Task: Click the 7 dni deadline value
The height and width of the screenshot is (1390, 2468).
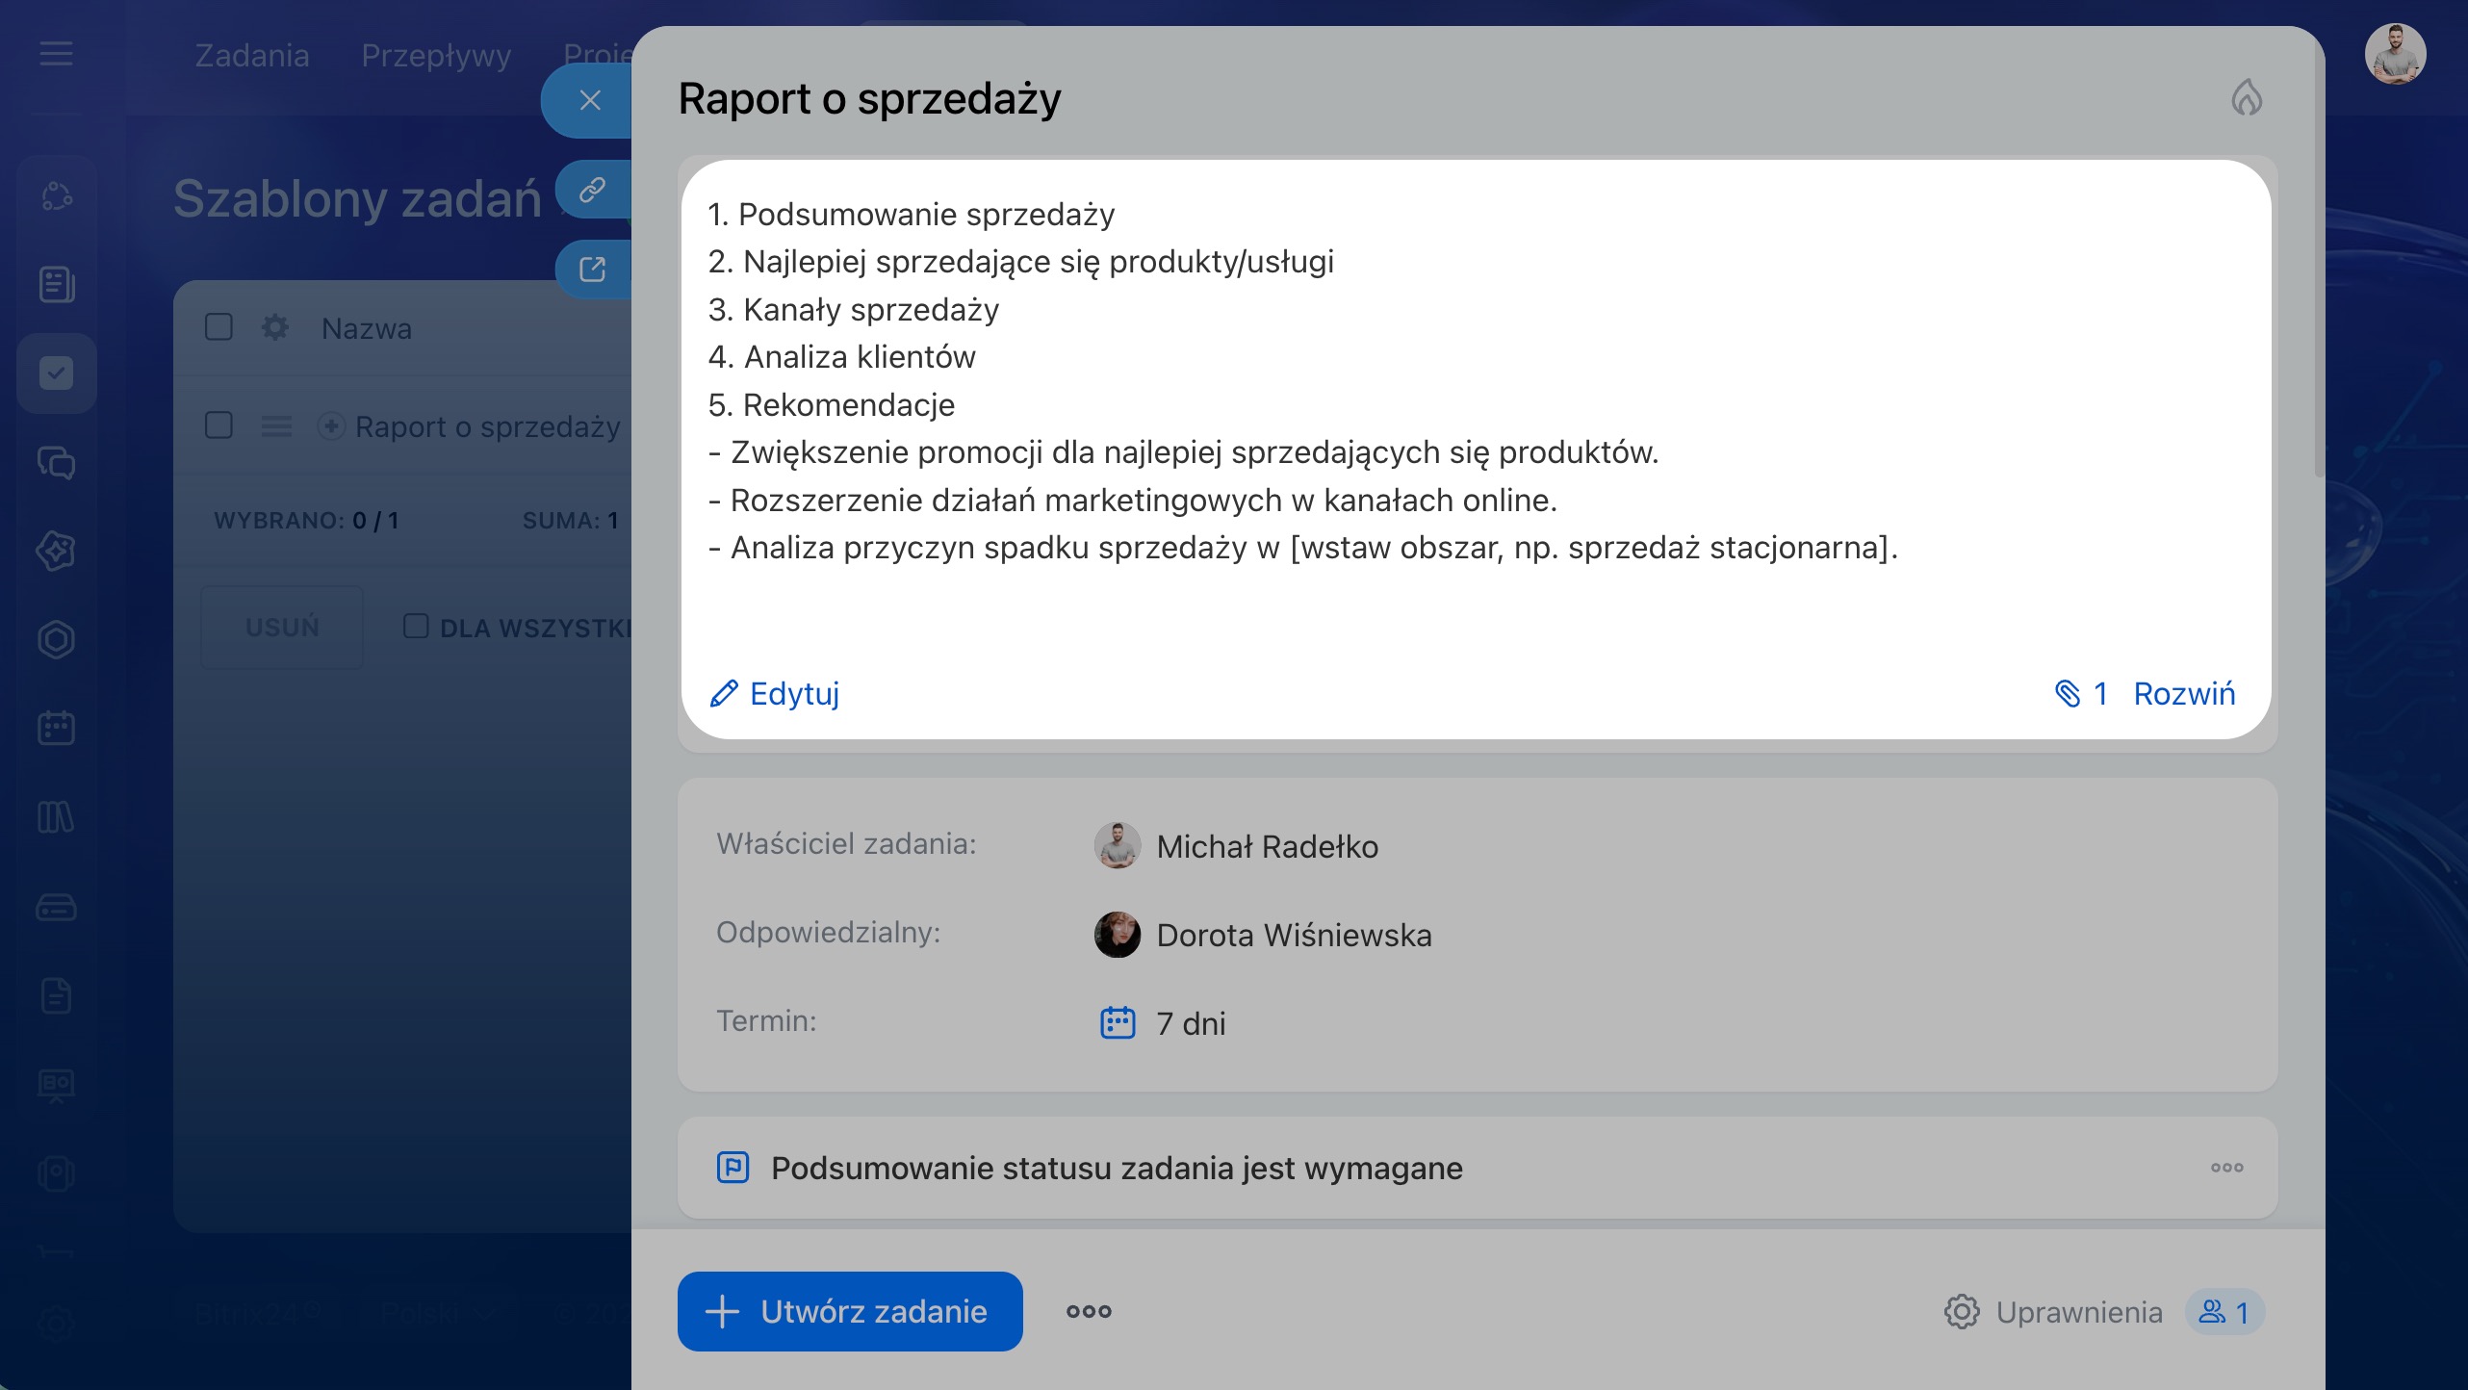Action: pos(1191,1023)
